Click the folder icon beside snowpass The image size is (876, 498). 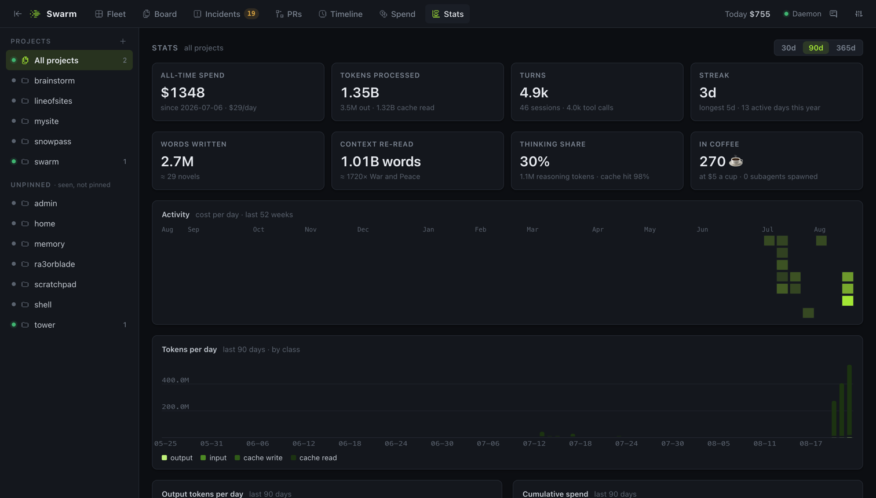(25, 141)
